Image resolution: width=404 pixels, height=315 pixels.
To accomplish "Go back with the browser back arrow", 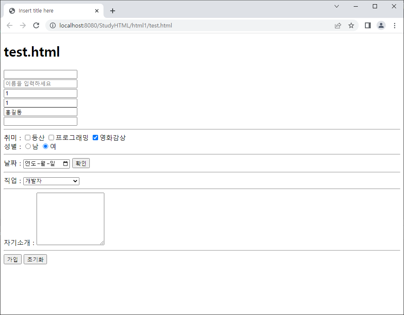I will pos(10,25).
